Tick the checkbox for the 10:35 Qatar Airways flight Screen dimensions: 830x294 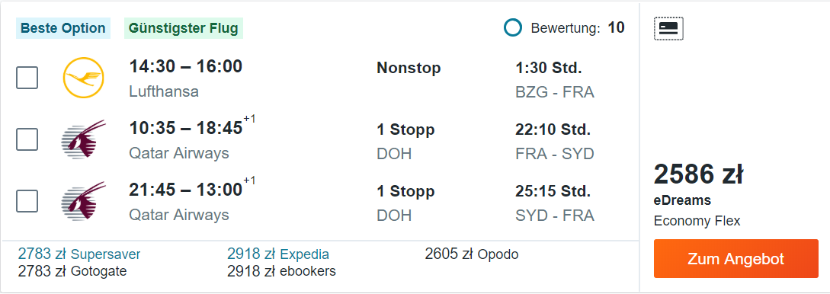[x=27, y=139]
